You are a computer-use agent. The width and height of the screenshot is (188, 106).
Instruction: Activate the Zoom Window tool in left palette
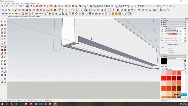(5, 72)
